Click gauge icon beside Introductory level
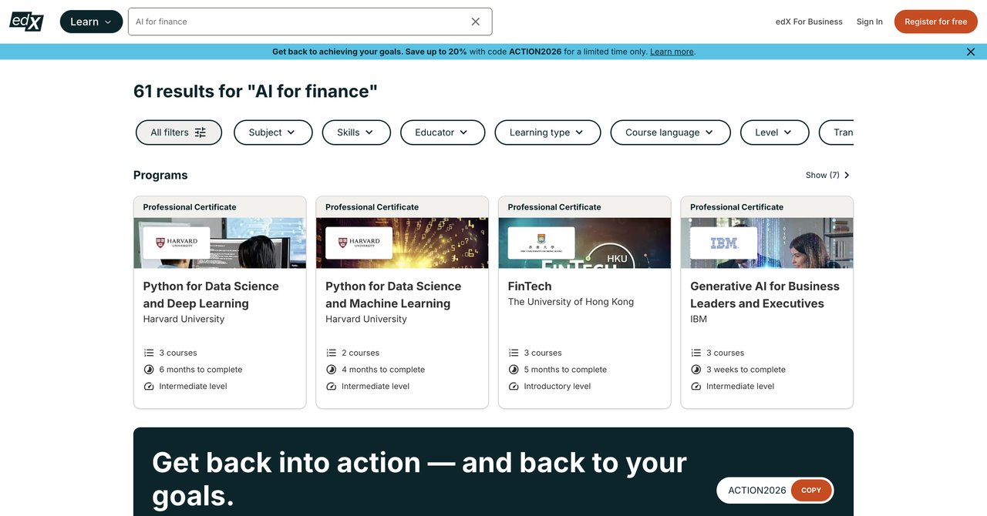 coord(514,387)
